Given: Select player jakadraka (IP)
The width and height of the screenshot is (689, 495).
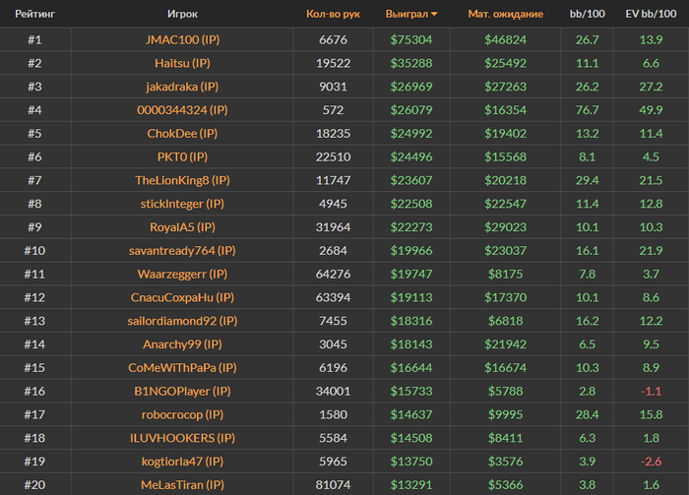Looking at the screenshot, I should [x=182, y=87].
